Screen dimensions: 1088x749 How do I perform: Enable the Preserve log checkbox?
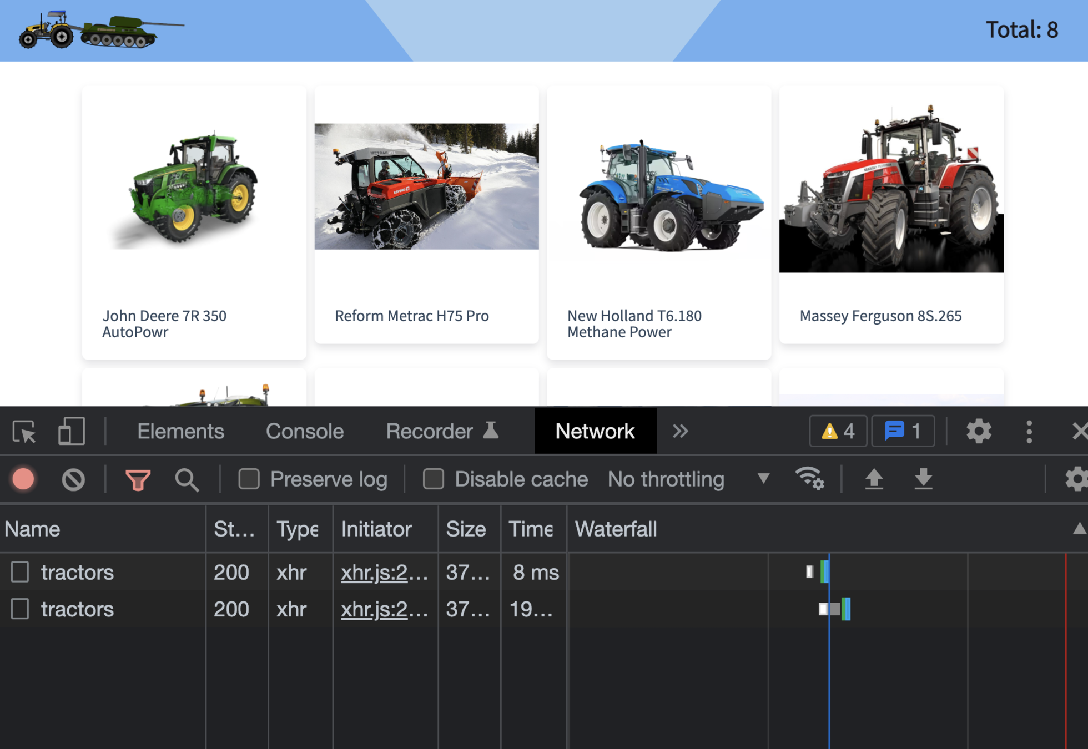249,479
